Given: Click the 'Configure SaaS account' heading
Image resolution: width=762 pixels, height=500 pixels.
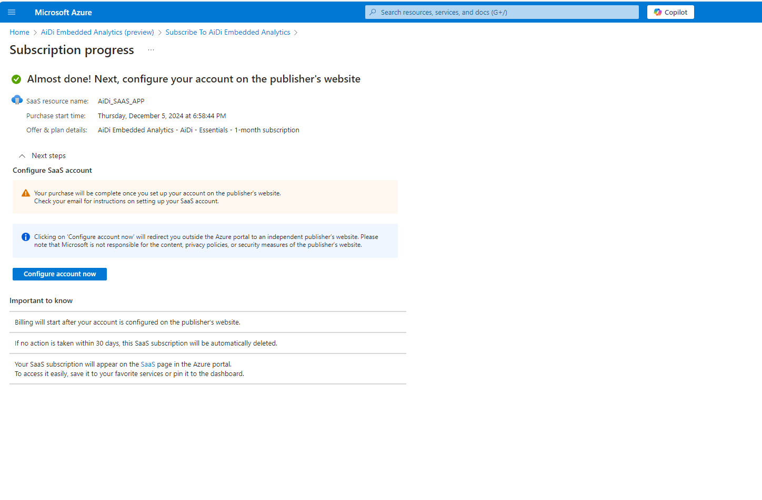Looking at the screenshot, I should coord(52,170).
